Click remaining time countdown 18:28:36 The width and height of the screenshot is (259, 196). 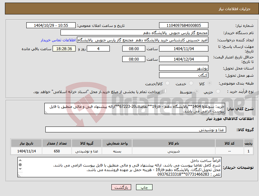(x=64, y=49)
